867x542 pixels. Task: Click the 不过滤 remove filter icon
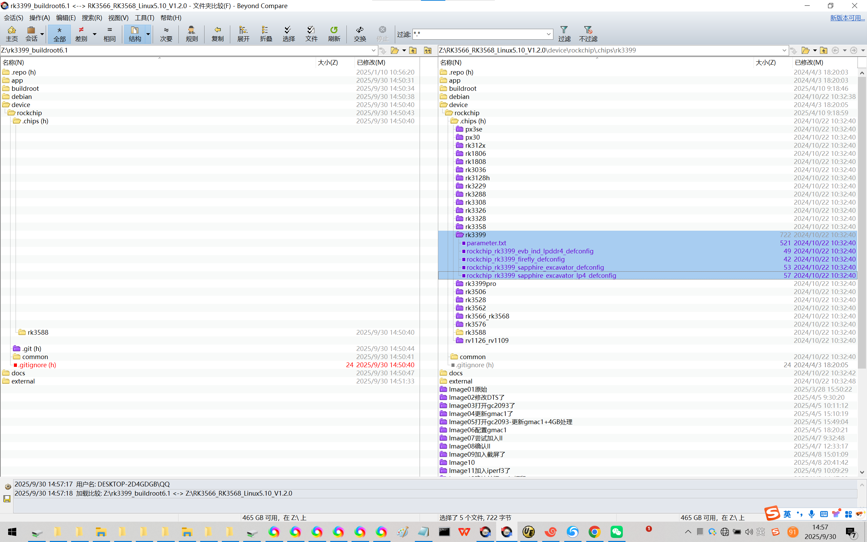(x=588, y=34)
